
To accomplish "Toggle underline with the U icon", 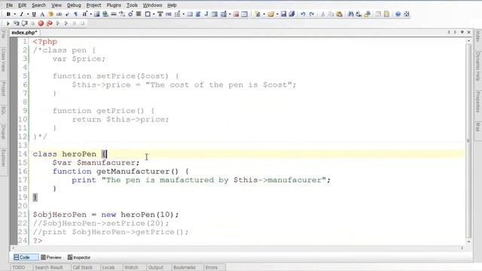I will coord(34,14).
